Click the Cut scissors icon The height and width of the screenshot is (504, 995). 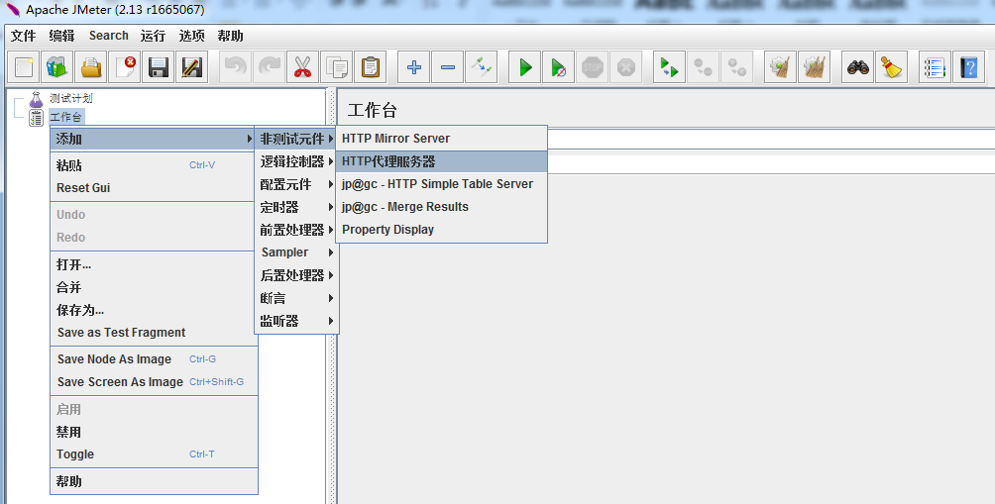pos(302,67)
